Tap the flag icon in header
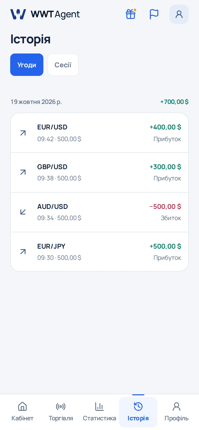This screenshot has width=199, height=430. point(154,14)
